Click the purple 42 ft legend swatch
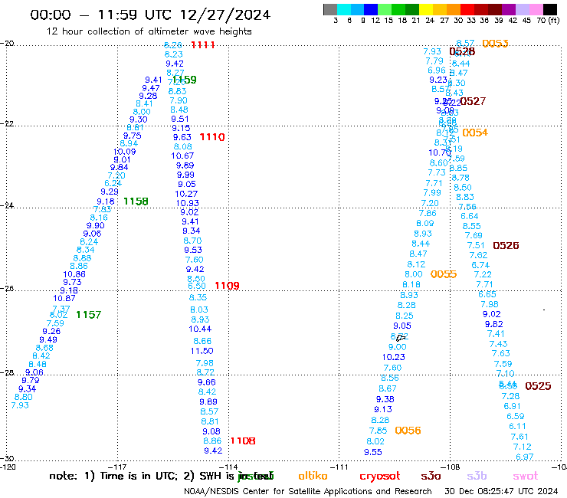Viewport: 567px width, 498px height. (509, 10)
